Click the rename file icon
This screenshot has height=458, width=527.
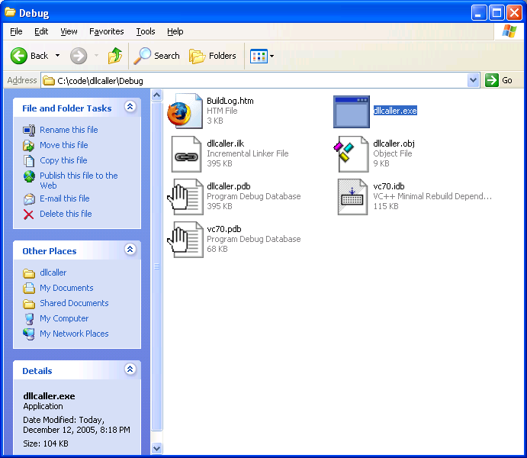pyautogui.click(x=29, y=130)
